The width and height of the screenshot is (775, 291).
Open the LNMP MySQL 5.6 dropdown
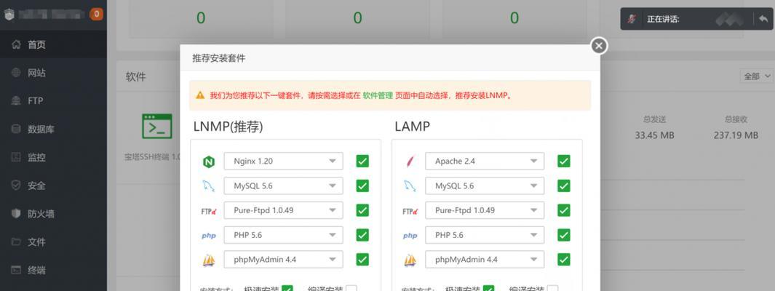283,186
